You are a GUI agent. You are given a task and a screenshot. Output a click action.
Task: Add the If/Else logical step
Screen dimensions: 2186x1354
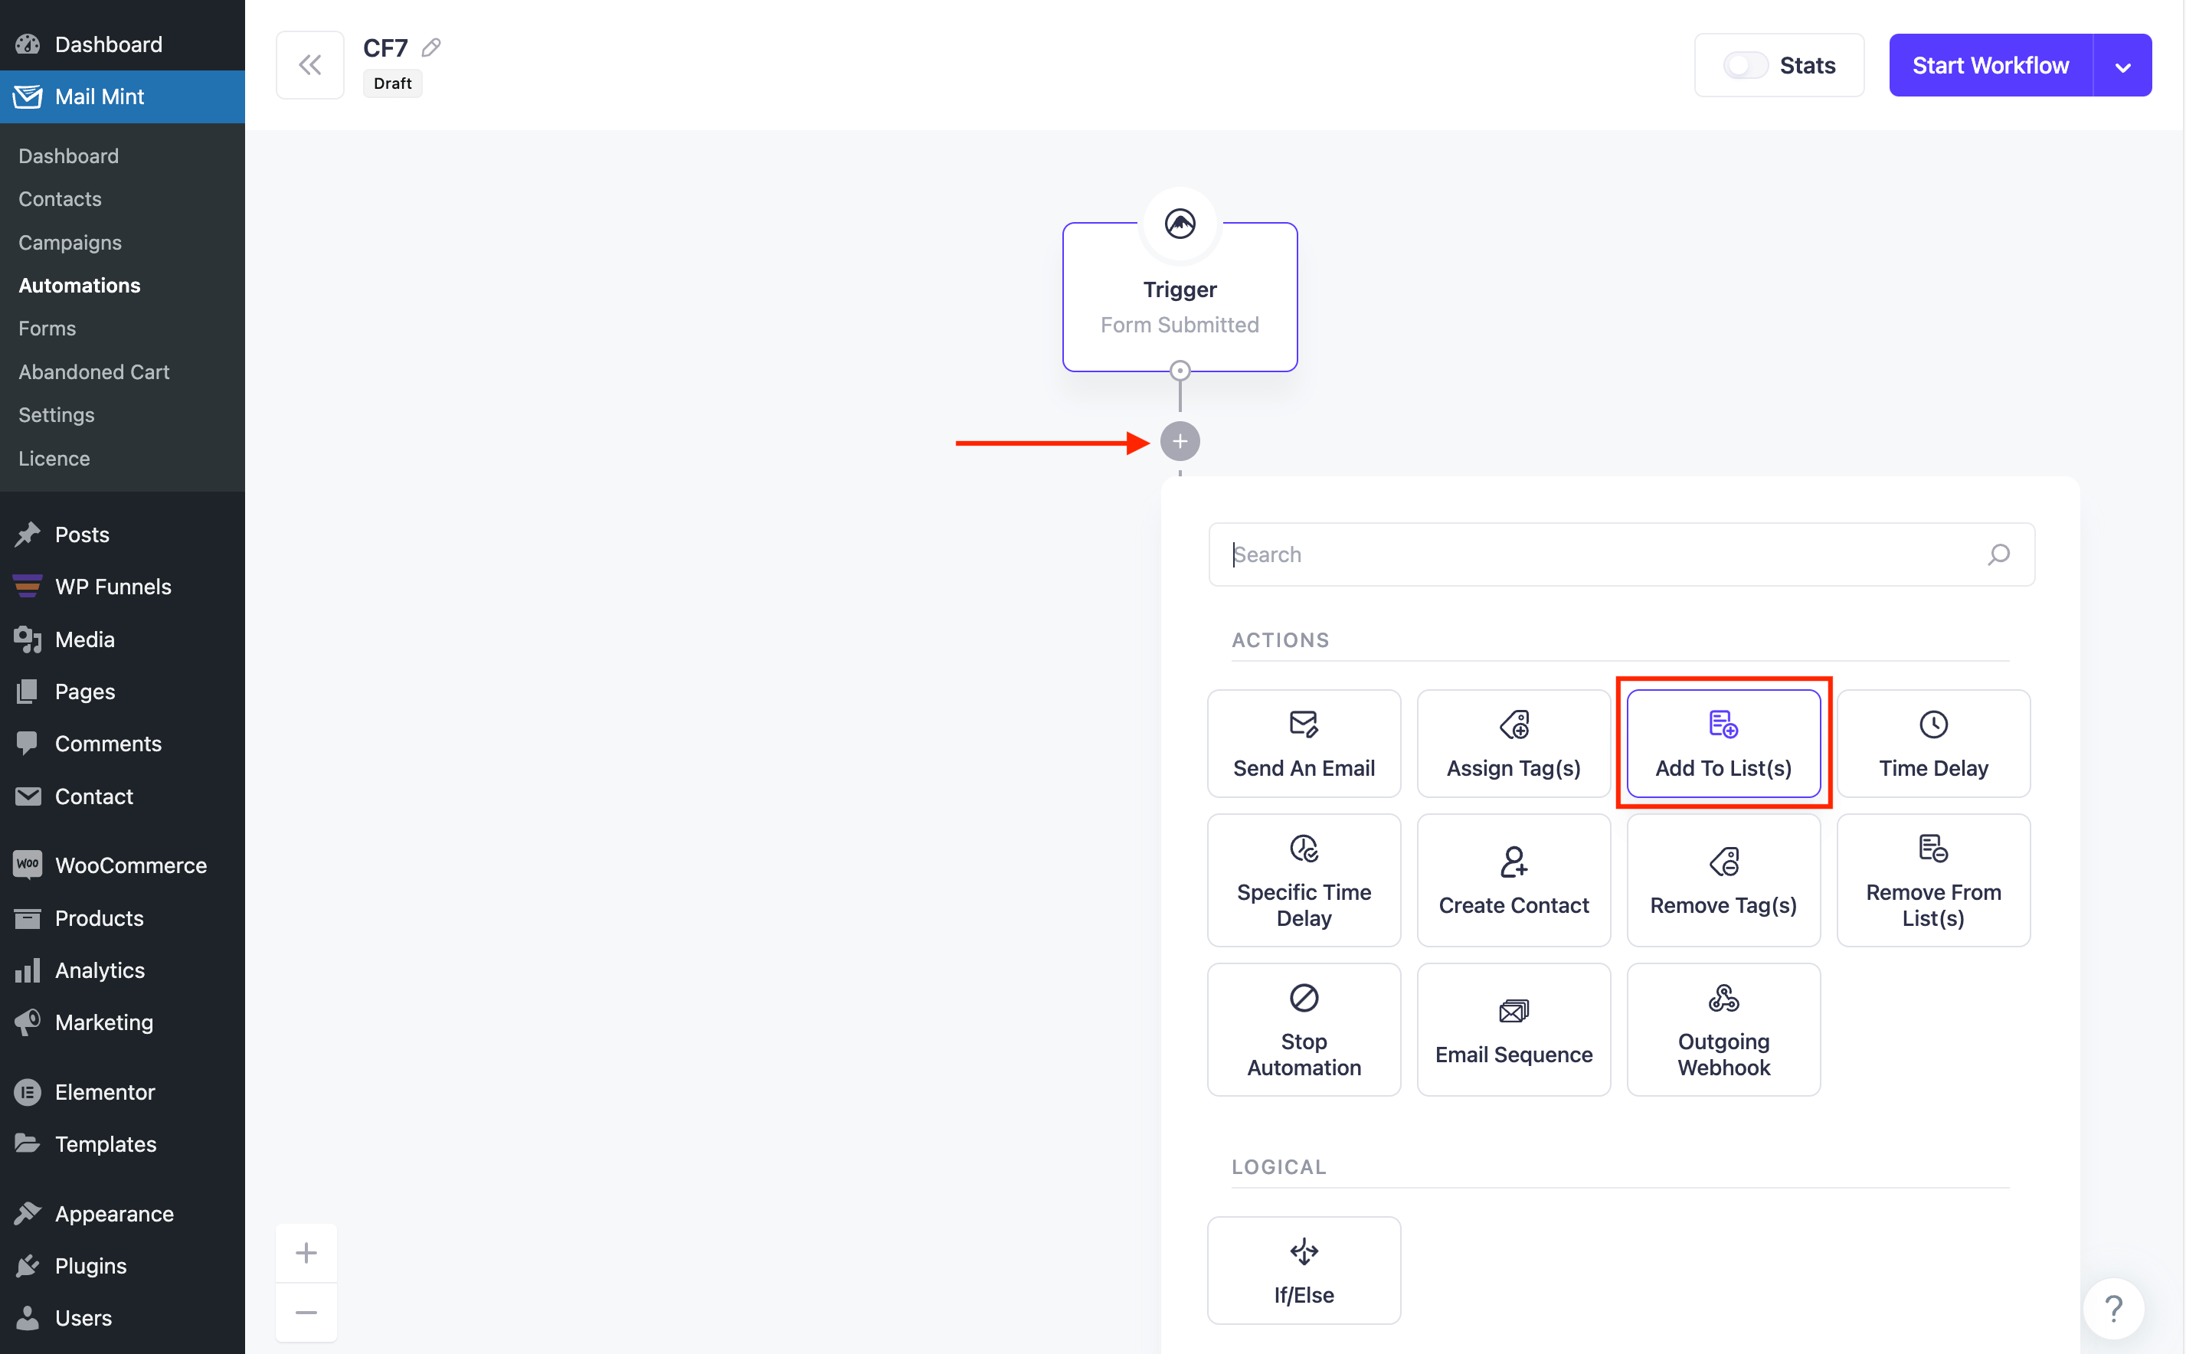[x=1303, y=1269]
